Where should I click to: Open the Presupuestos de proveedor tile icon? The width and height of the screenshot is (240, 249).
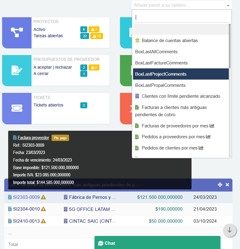click(x=17, y=70)
